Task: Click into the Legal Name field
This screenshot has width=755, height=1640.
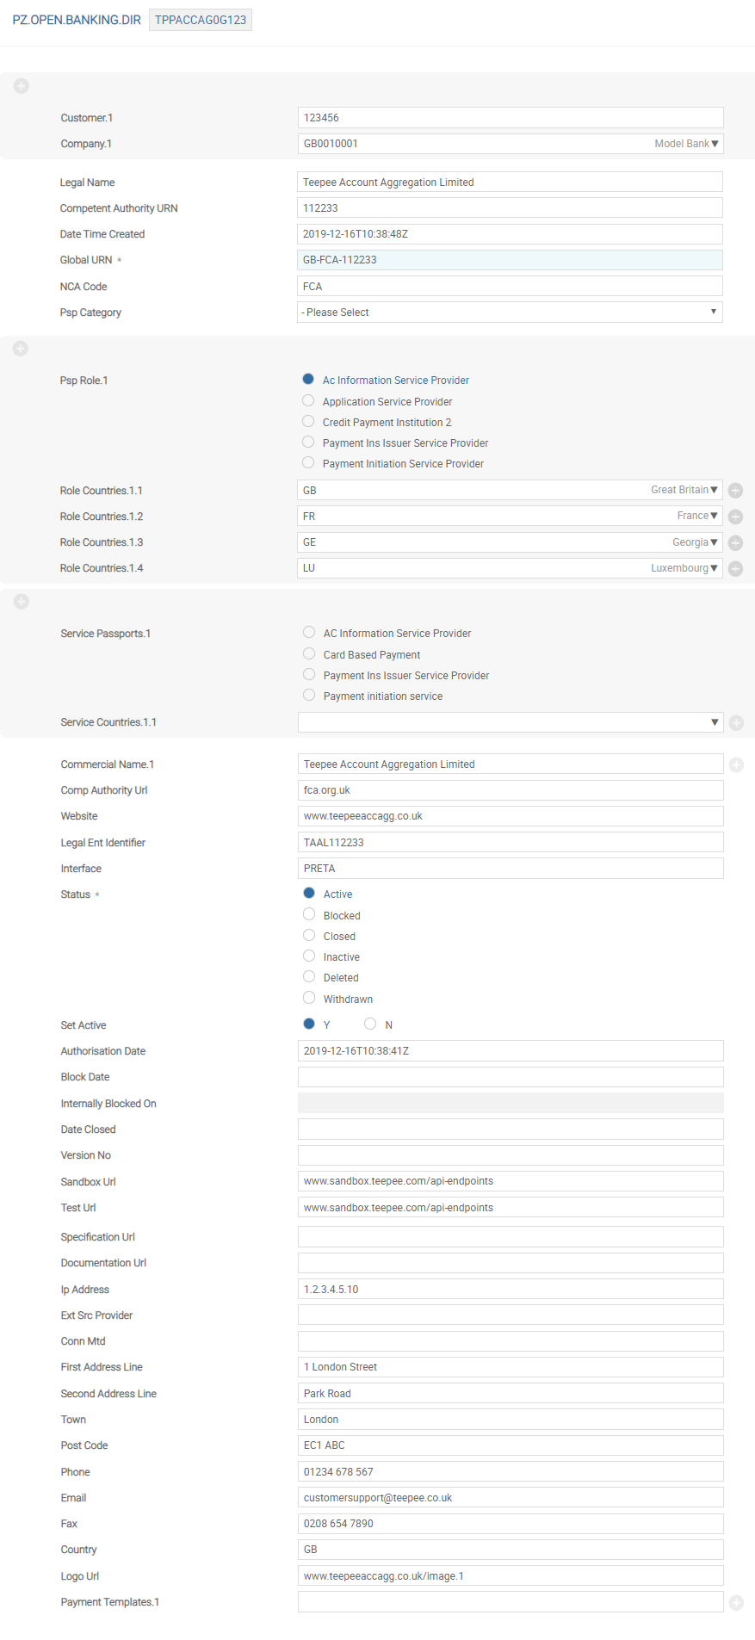Action: tap(510, 183)
